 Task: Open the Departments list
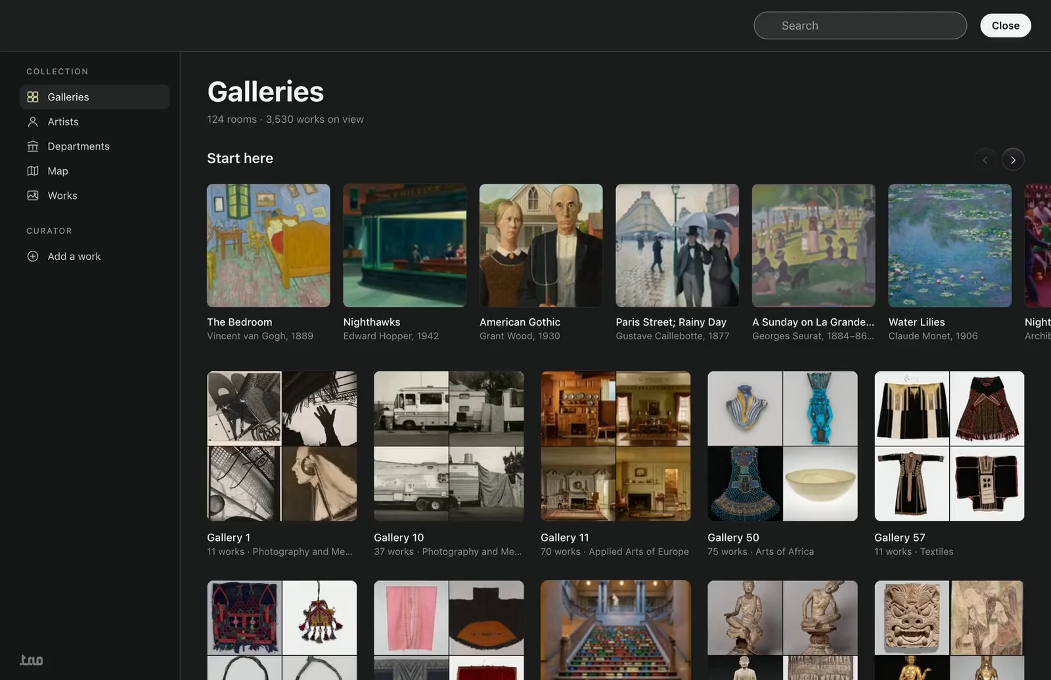point(95,146)
